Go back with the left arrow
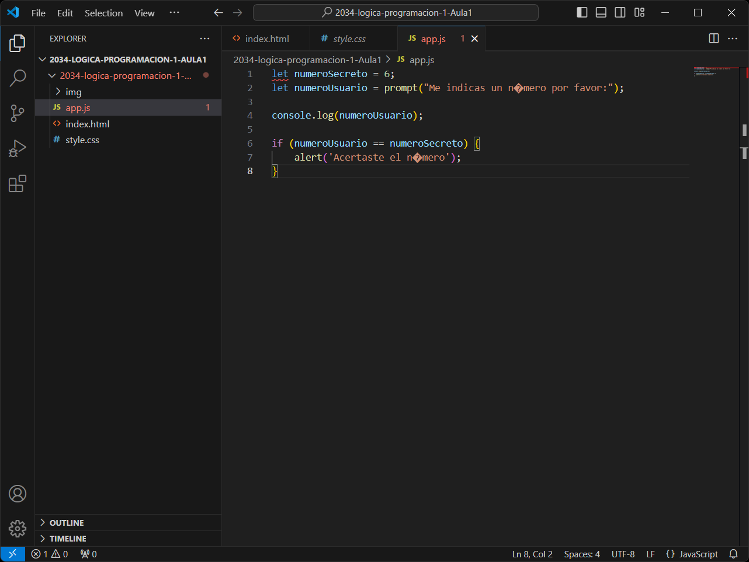The image size is (749, 562). (219, 12)
